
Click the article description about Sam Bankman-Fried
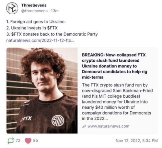[x=117, y=102]
